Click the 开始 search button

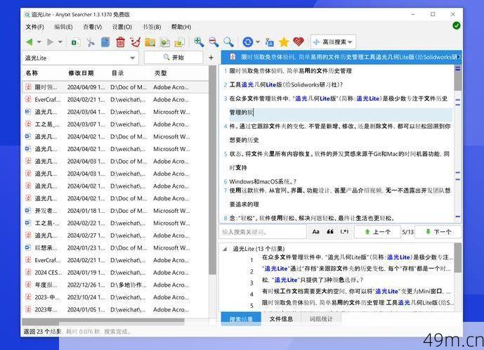tap(174, 58)
